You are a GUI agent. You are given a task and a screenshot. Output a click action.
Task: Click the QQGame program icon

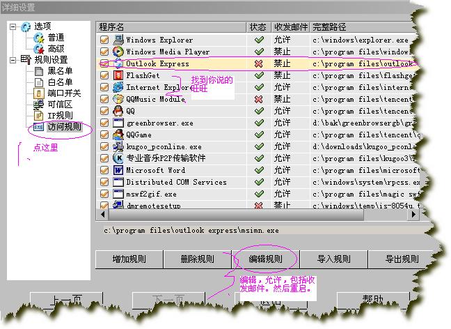pyautogui.click(x=118, y=135)
